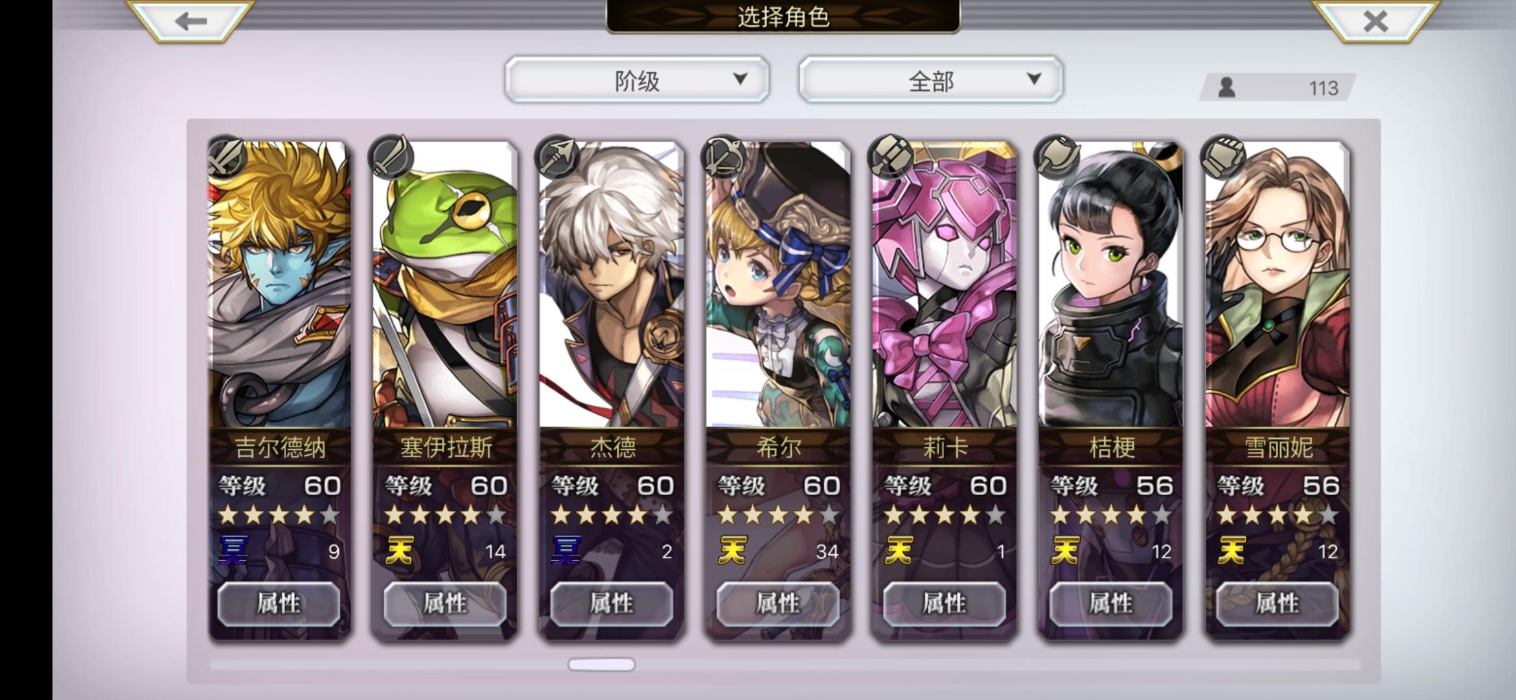Open 属性 for 吉尔德纳
Screen dimensions: 1516x700
(279, 604)
